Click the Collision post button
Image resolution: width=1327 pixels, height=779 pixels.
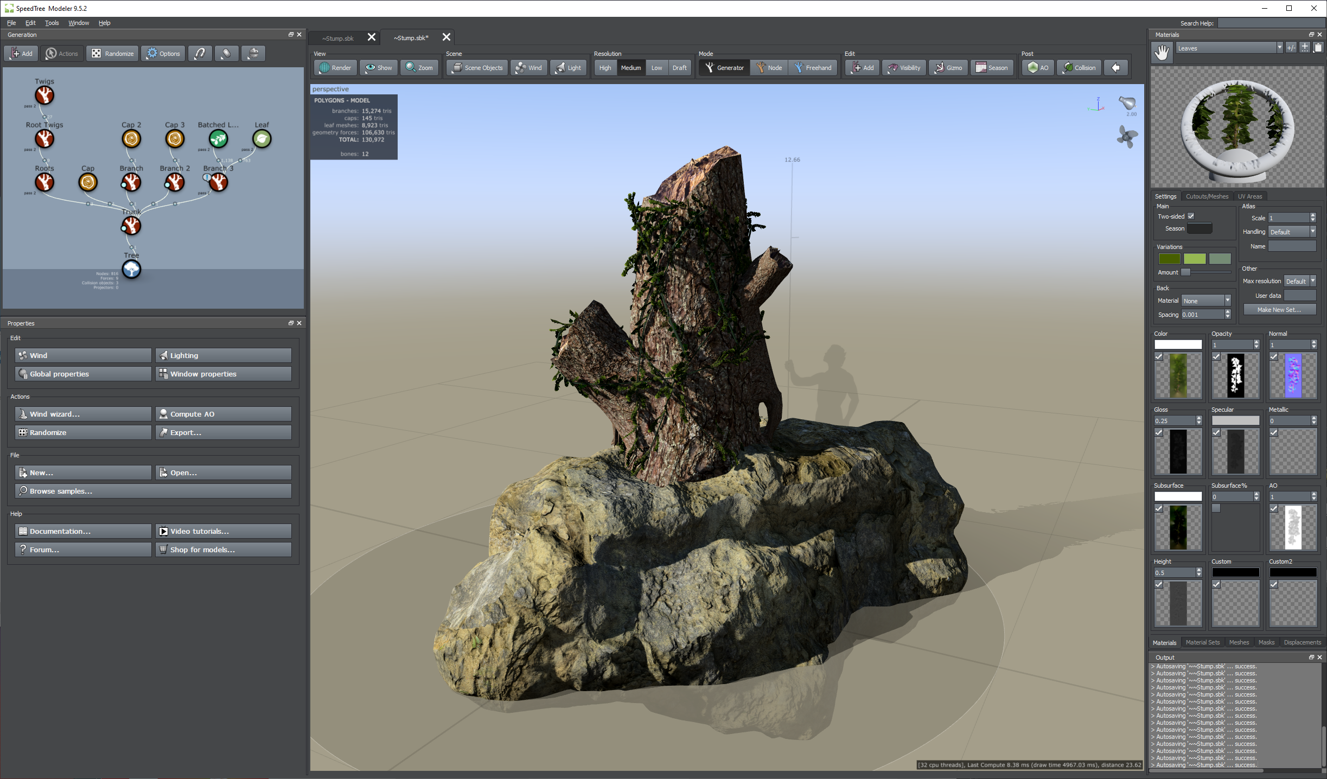pos(1079,68)
